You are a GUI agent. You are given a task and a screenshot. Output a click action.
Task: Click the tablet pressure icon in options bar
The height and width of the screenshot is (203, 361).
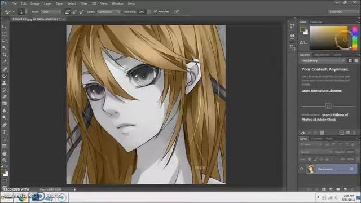click(x=177, y=11)
